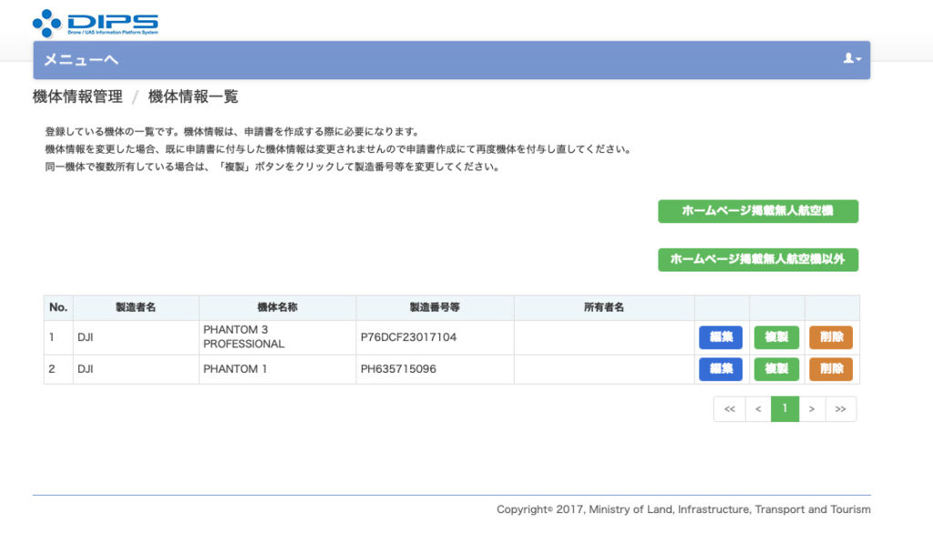The image size is (933, 544).
Task: Click the 製造者名 column header
Action: [x=136, y=308]
